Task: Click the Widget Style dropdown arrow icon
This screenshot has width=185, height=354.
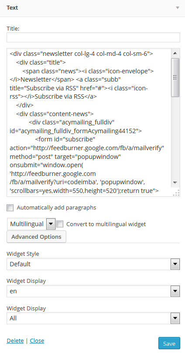Action: (175, 264)
